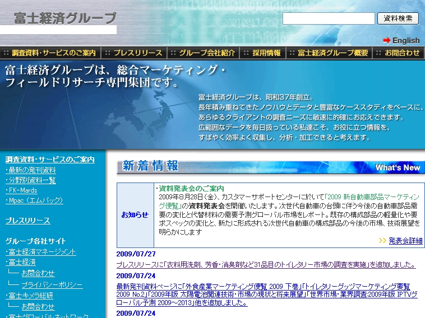Image resolution: width=425 pixels, height=318 pixels.
Task: Open お問合わせ in the nav bar
Action: [x=402, y=53]
